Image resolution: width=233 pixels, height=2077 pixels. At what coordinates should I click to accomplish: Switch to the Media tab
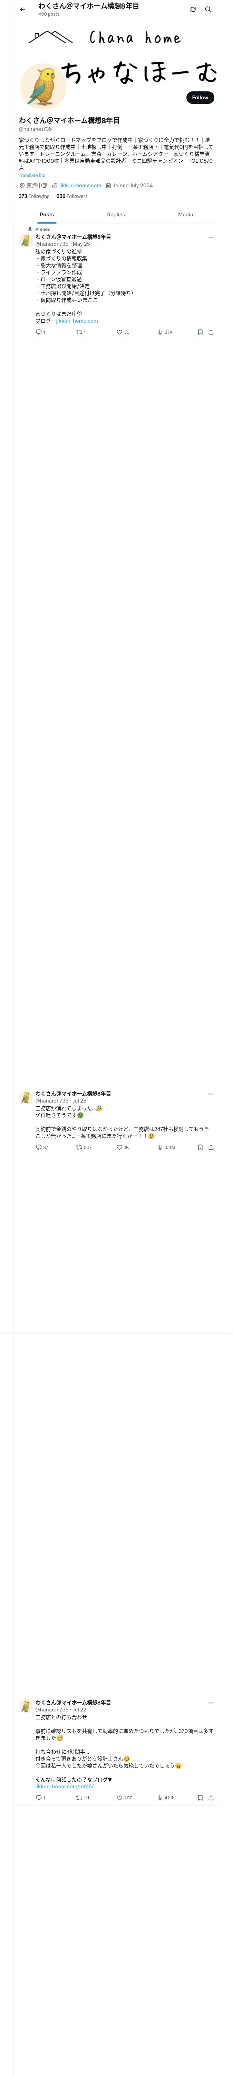click(186, 215)
